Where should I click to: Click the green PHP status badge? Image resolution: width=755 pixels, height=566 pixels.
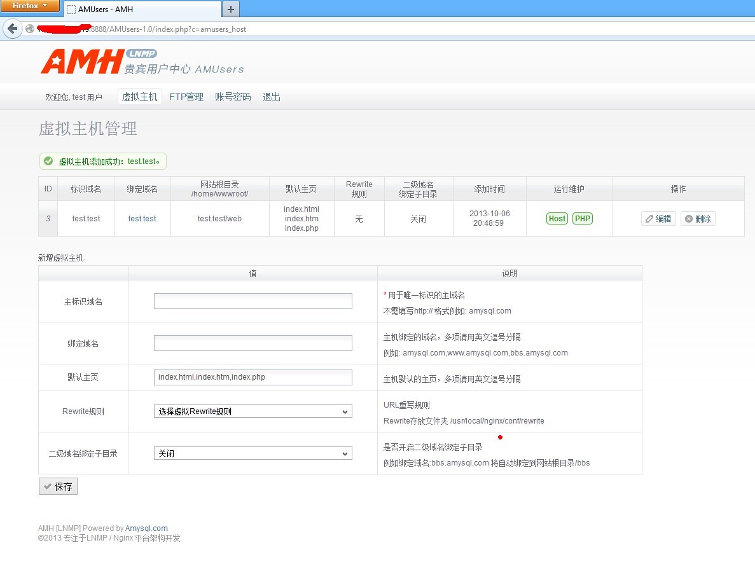(x=582, y=219)
